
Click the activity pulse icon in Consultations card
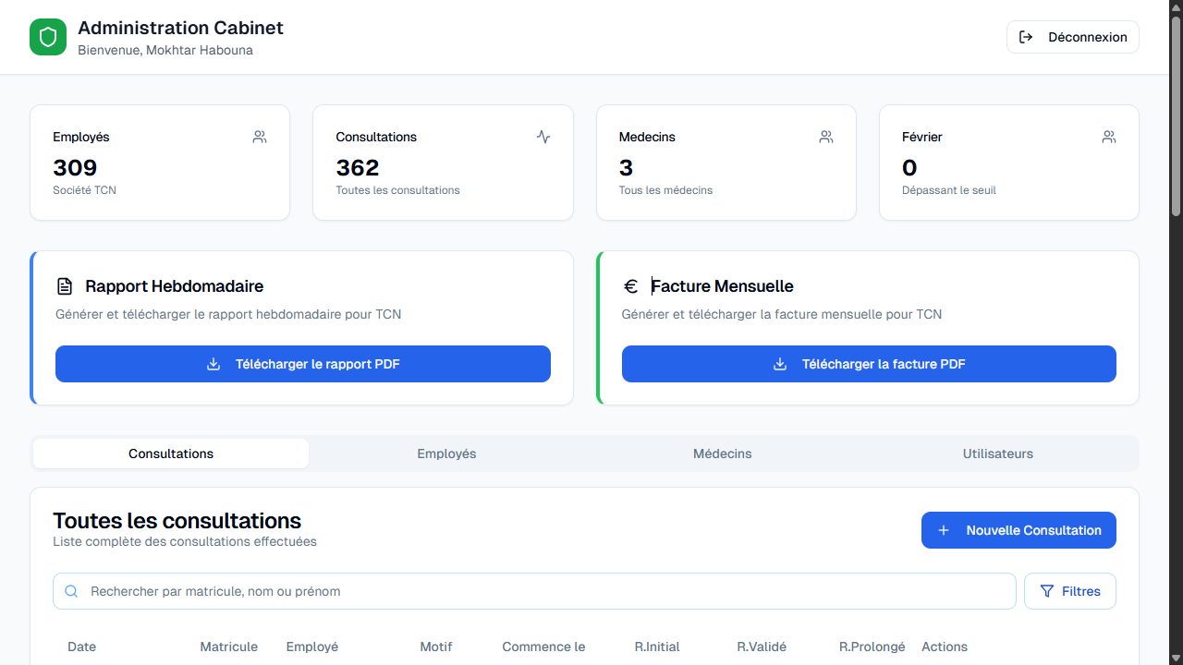543,137
